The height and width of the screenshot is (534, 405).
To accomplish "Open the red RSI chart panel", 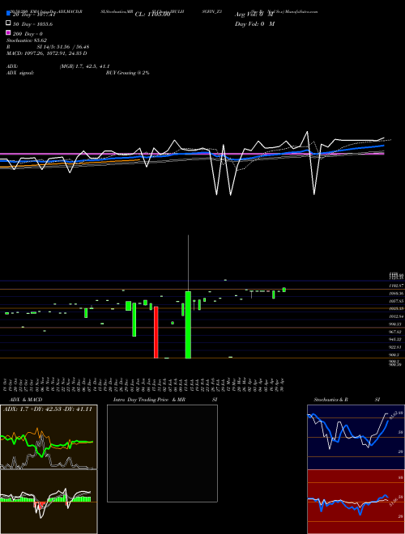I will 356,502.
